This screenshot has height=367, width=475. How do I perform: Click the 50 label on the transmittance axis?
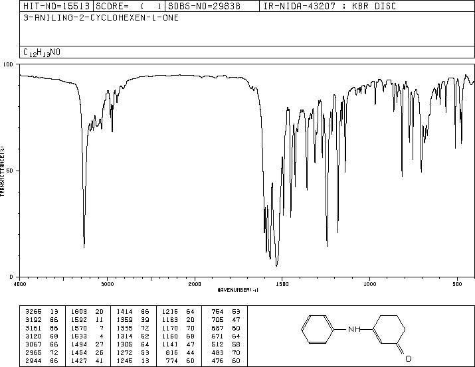tap(9, 171)
